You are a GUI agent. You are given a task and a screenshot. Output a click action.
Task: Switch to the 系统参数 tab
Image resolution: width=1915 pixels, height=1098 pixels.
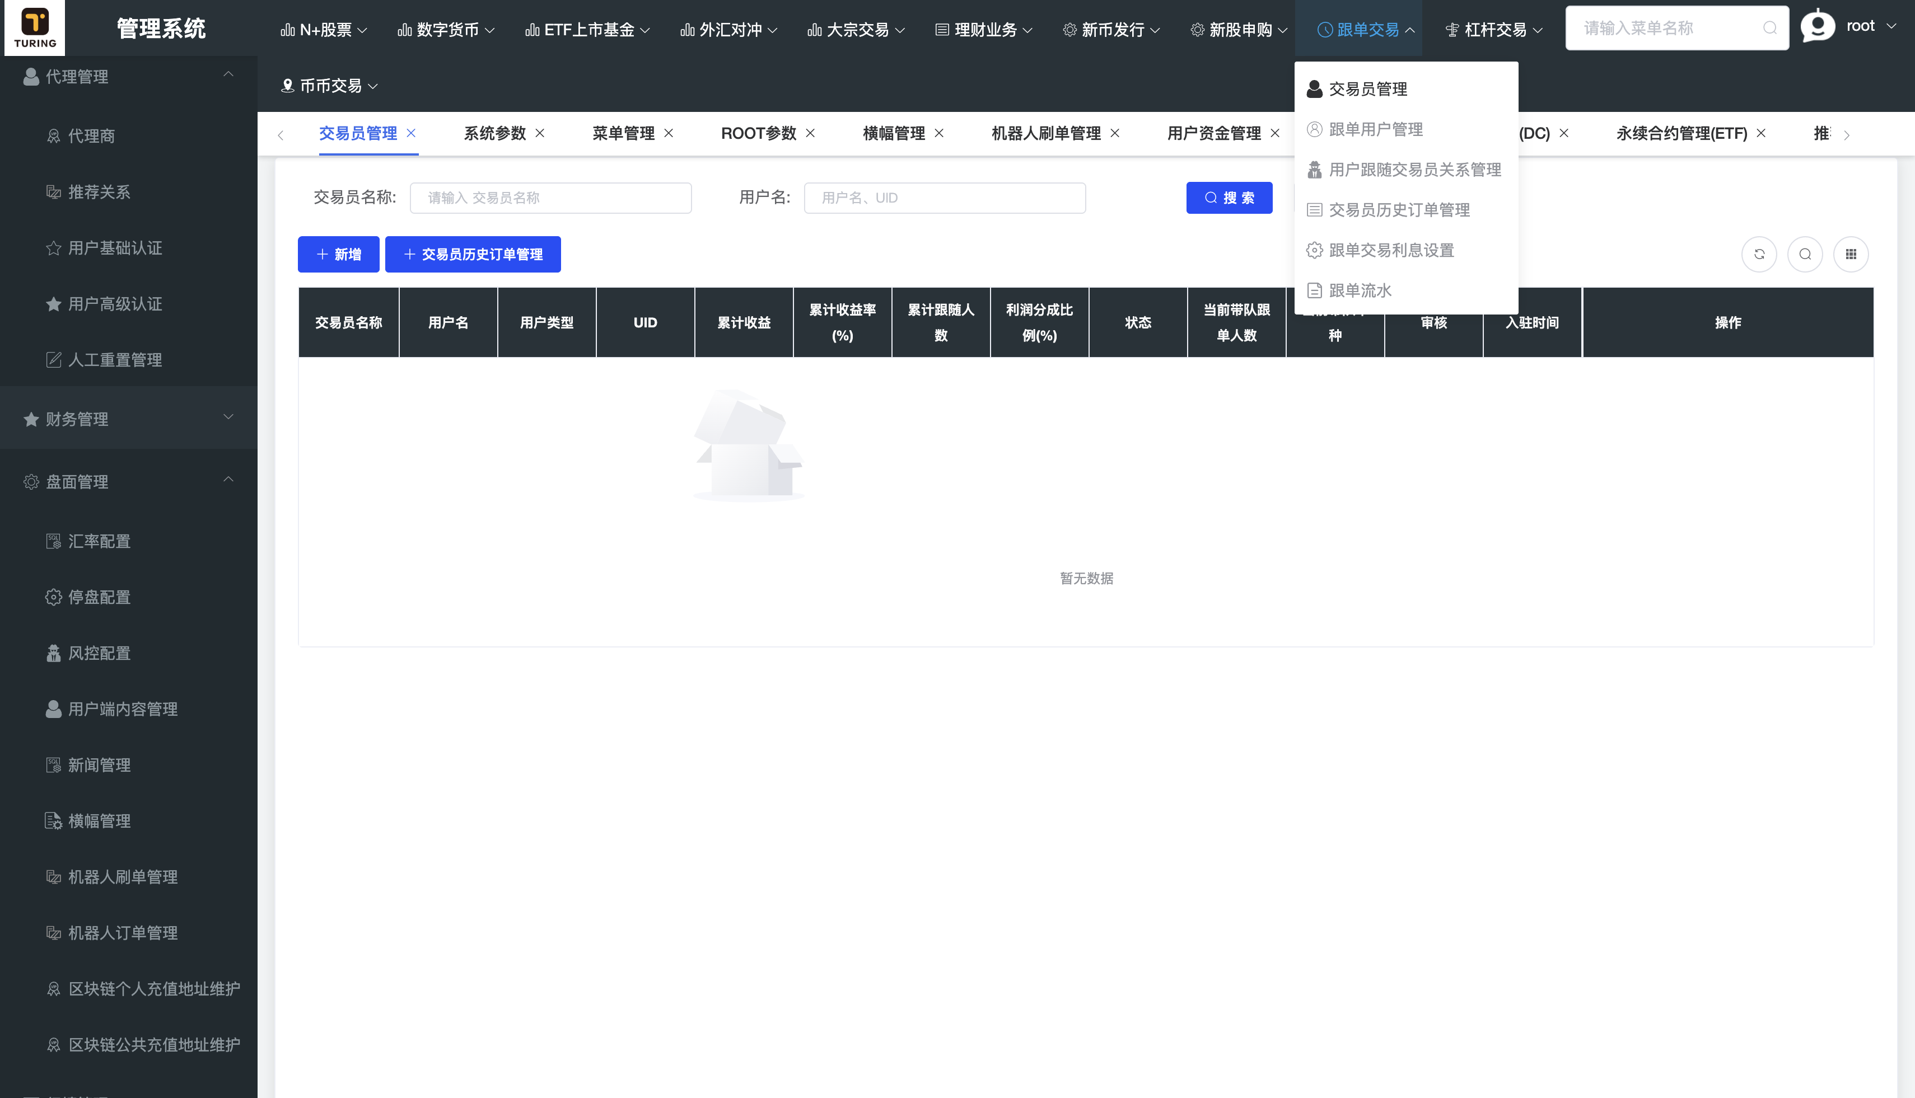pos(494,133)
